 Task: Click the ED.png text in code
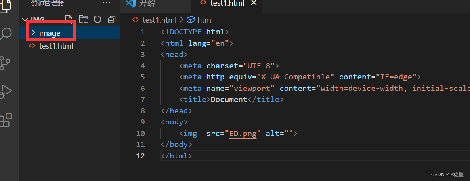pyautogui.click(x=243, y=134)
